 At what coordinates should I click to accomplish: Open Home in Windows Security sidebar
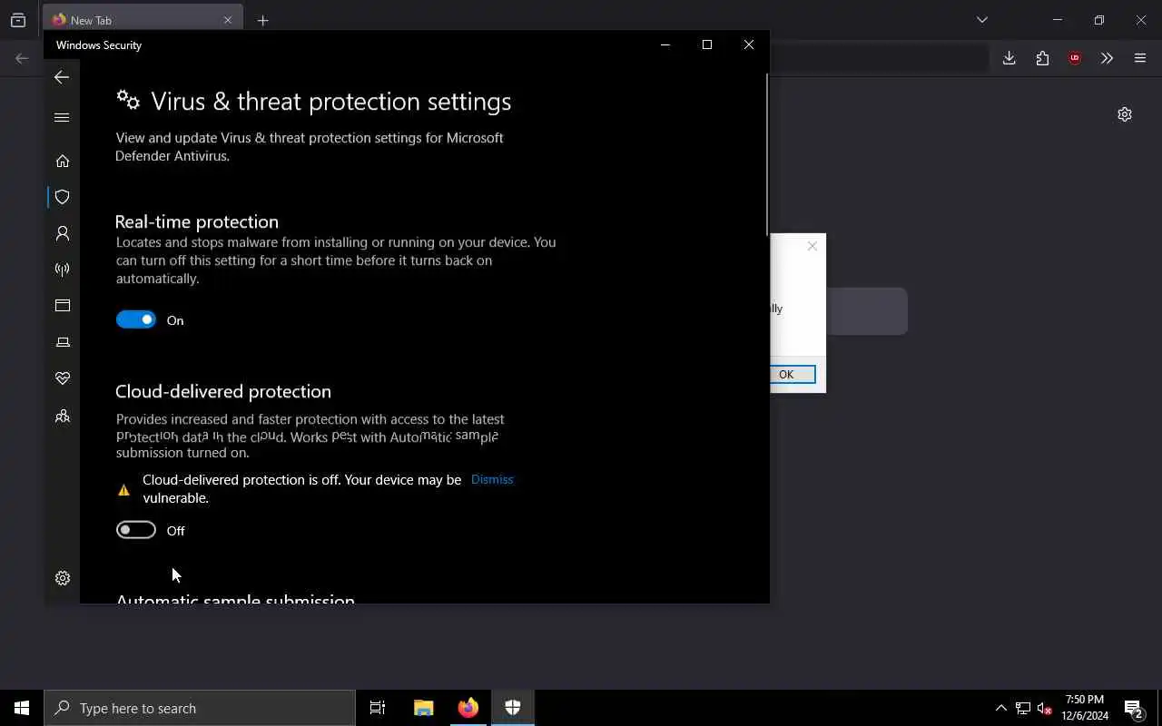pyautogui.click(x=63, y=161)
